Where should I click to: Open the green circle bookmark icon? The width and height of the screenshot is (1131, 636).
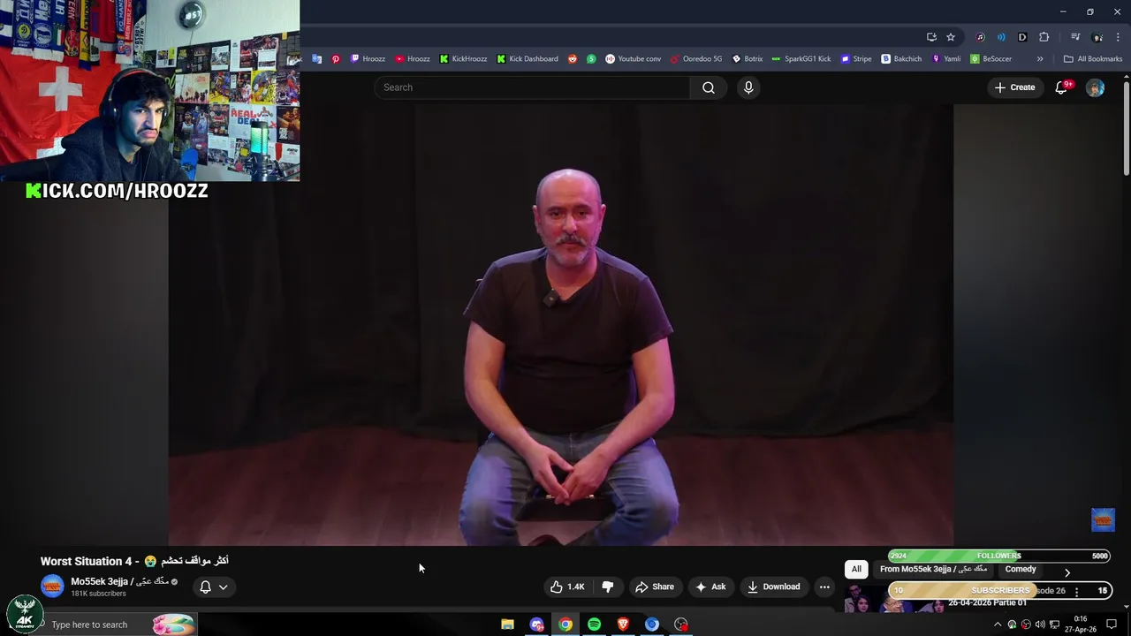591,59
